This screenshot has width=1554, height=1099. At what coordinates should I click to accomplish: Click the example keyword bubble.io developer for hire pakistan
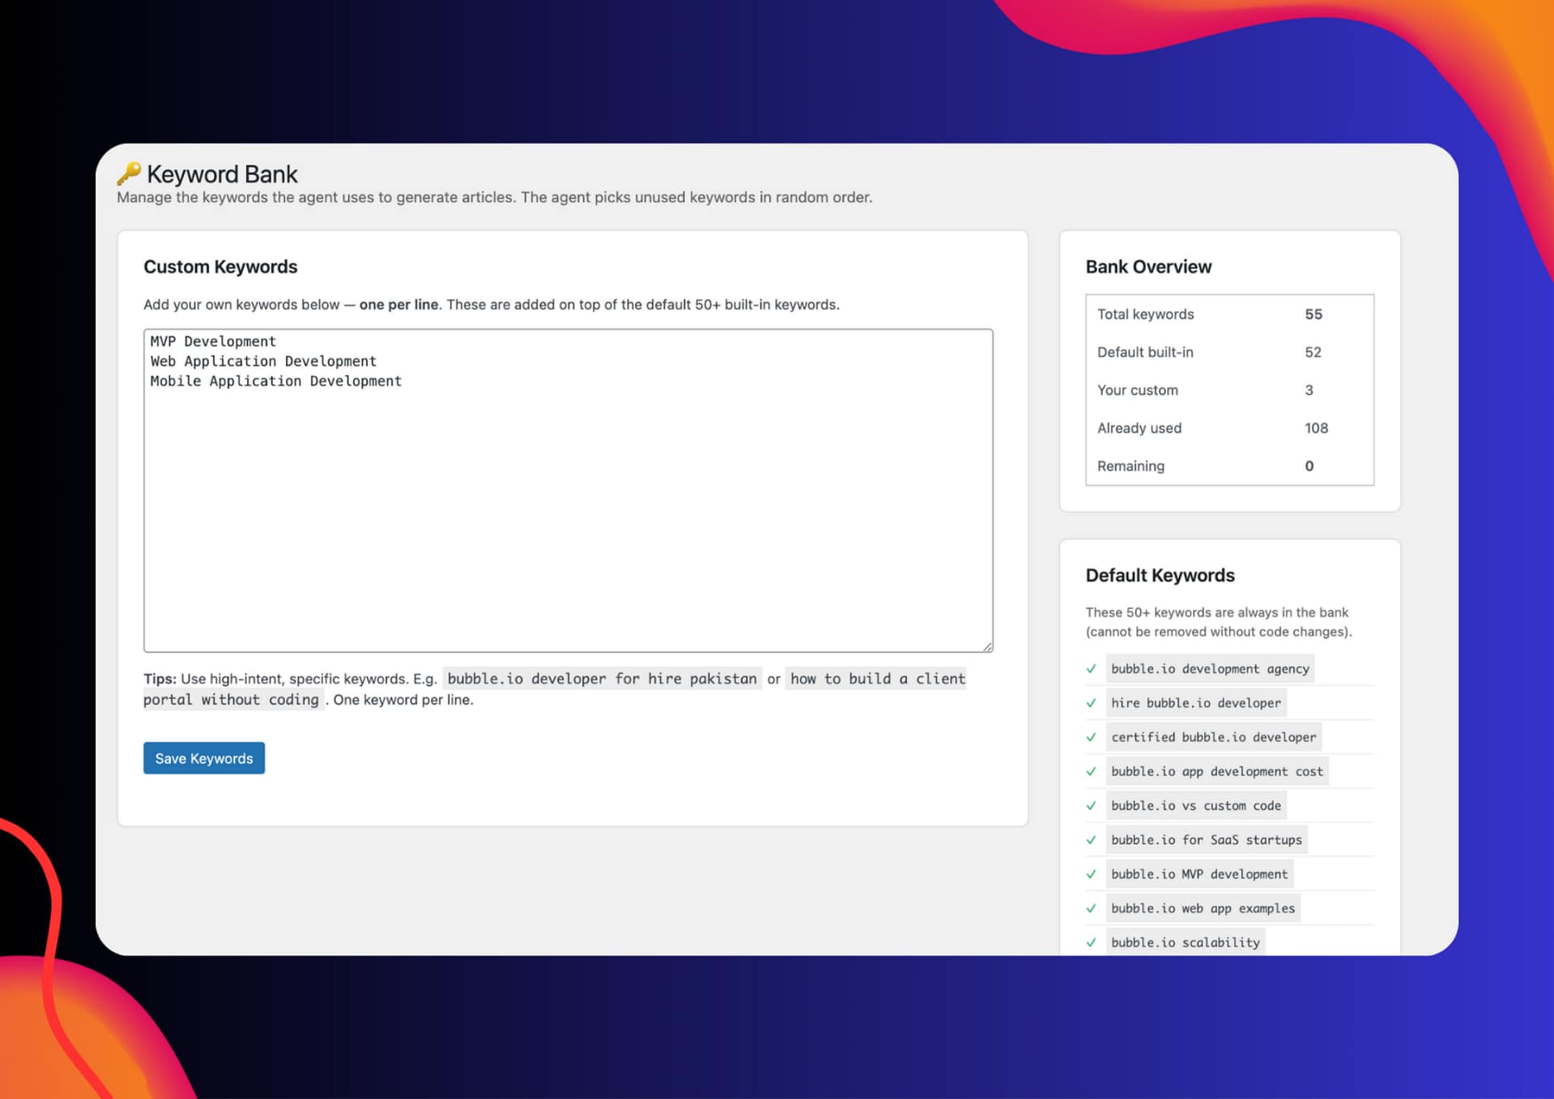pyautogui.click(x=602, y=679)
